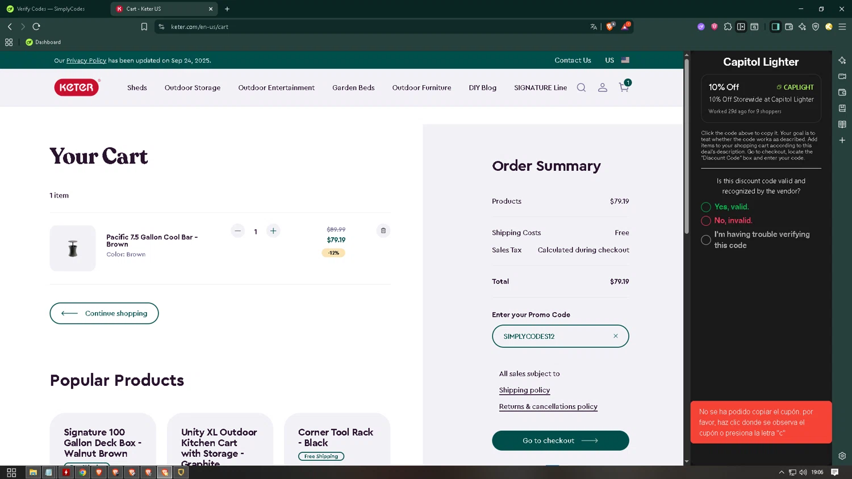Screen dimensions: 852x479
Task: Click the Windows task view button
Action: click(x=11, y=472)
